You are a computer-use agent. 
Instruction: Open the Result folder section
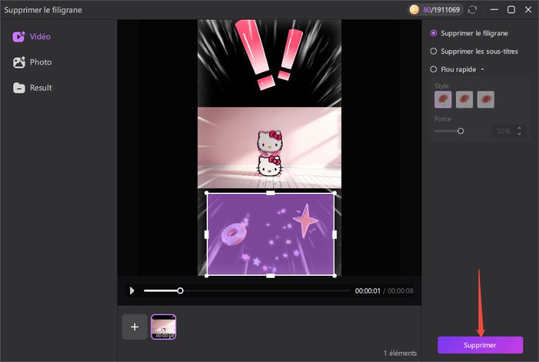[32, 87]
